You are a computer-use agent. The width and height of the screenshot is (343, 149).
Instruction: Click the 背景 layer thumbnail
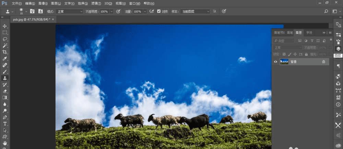click(x=284, y=62)
